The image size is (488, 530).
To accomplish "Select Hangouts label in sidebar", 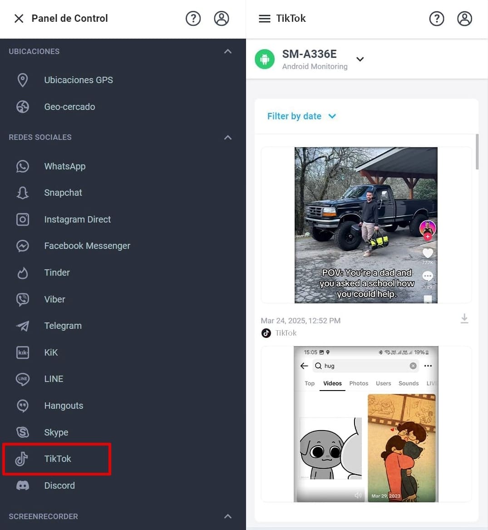I will point(64,406).
